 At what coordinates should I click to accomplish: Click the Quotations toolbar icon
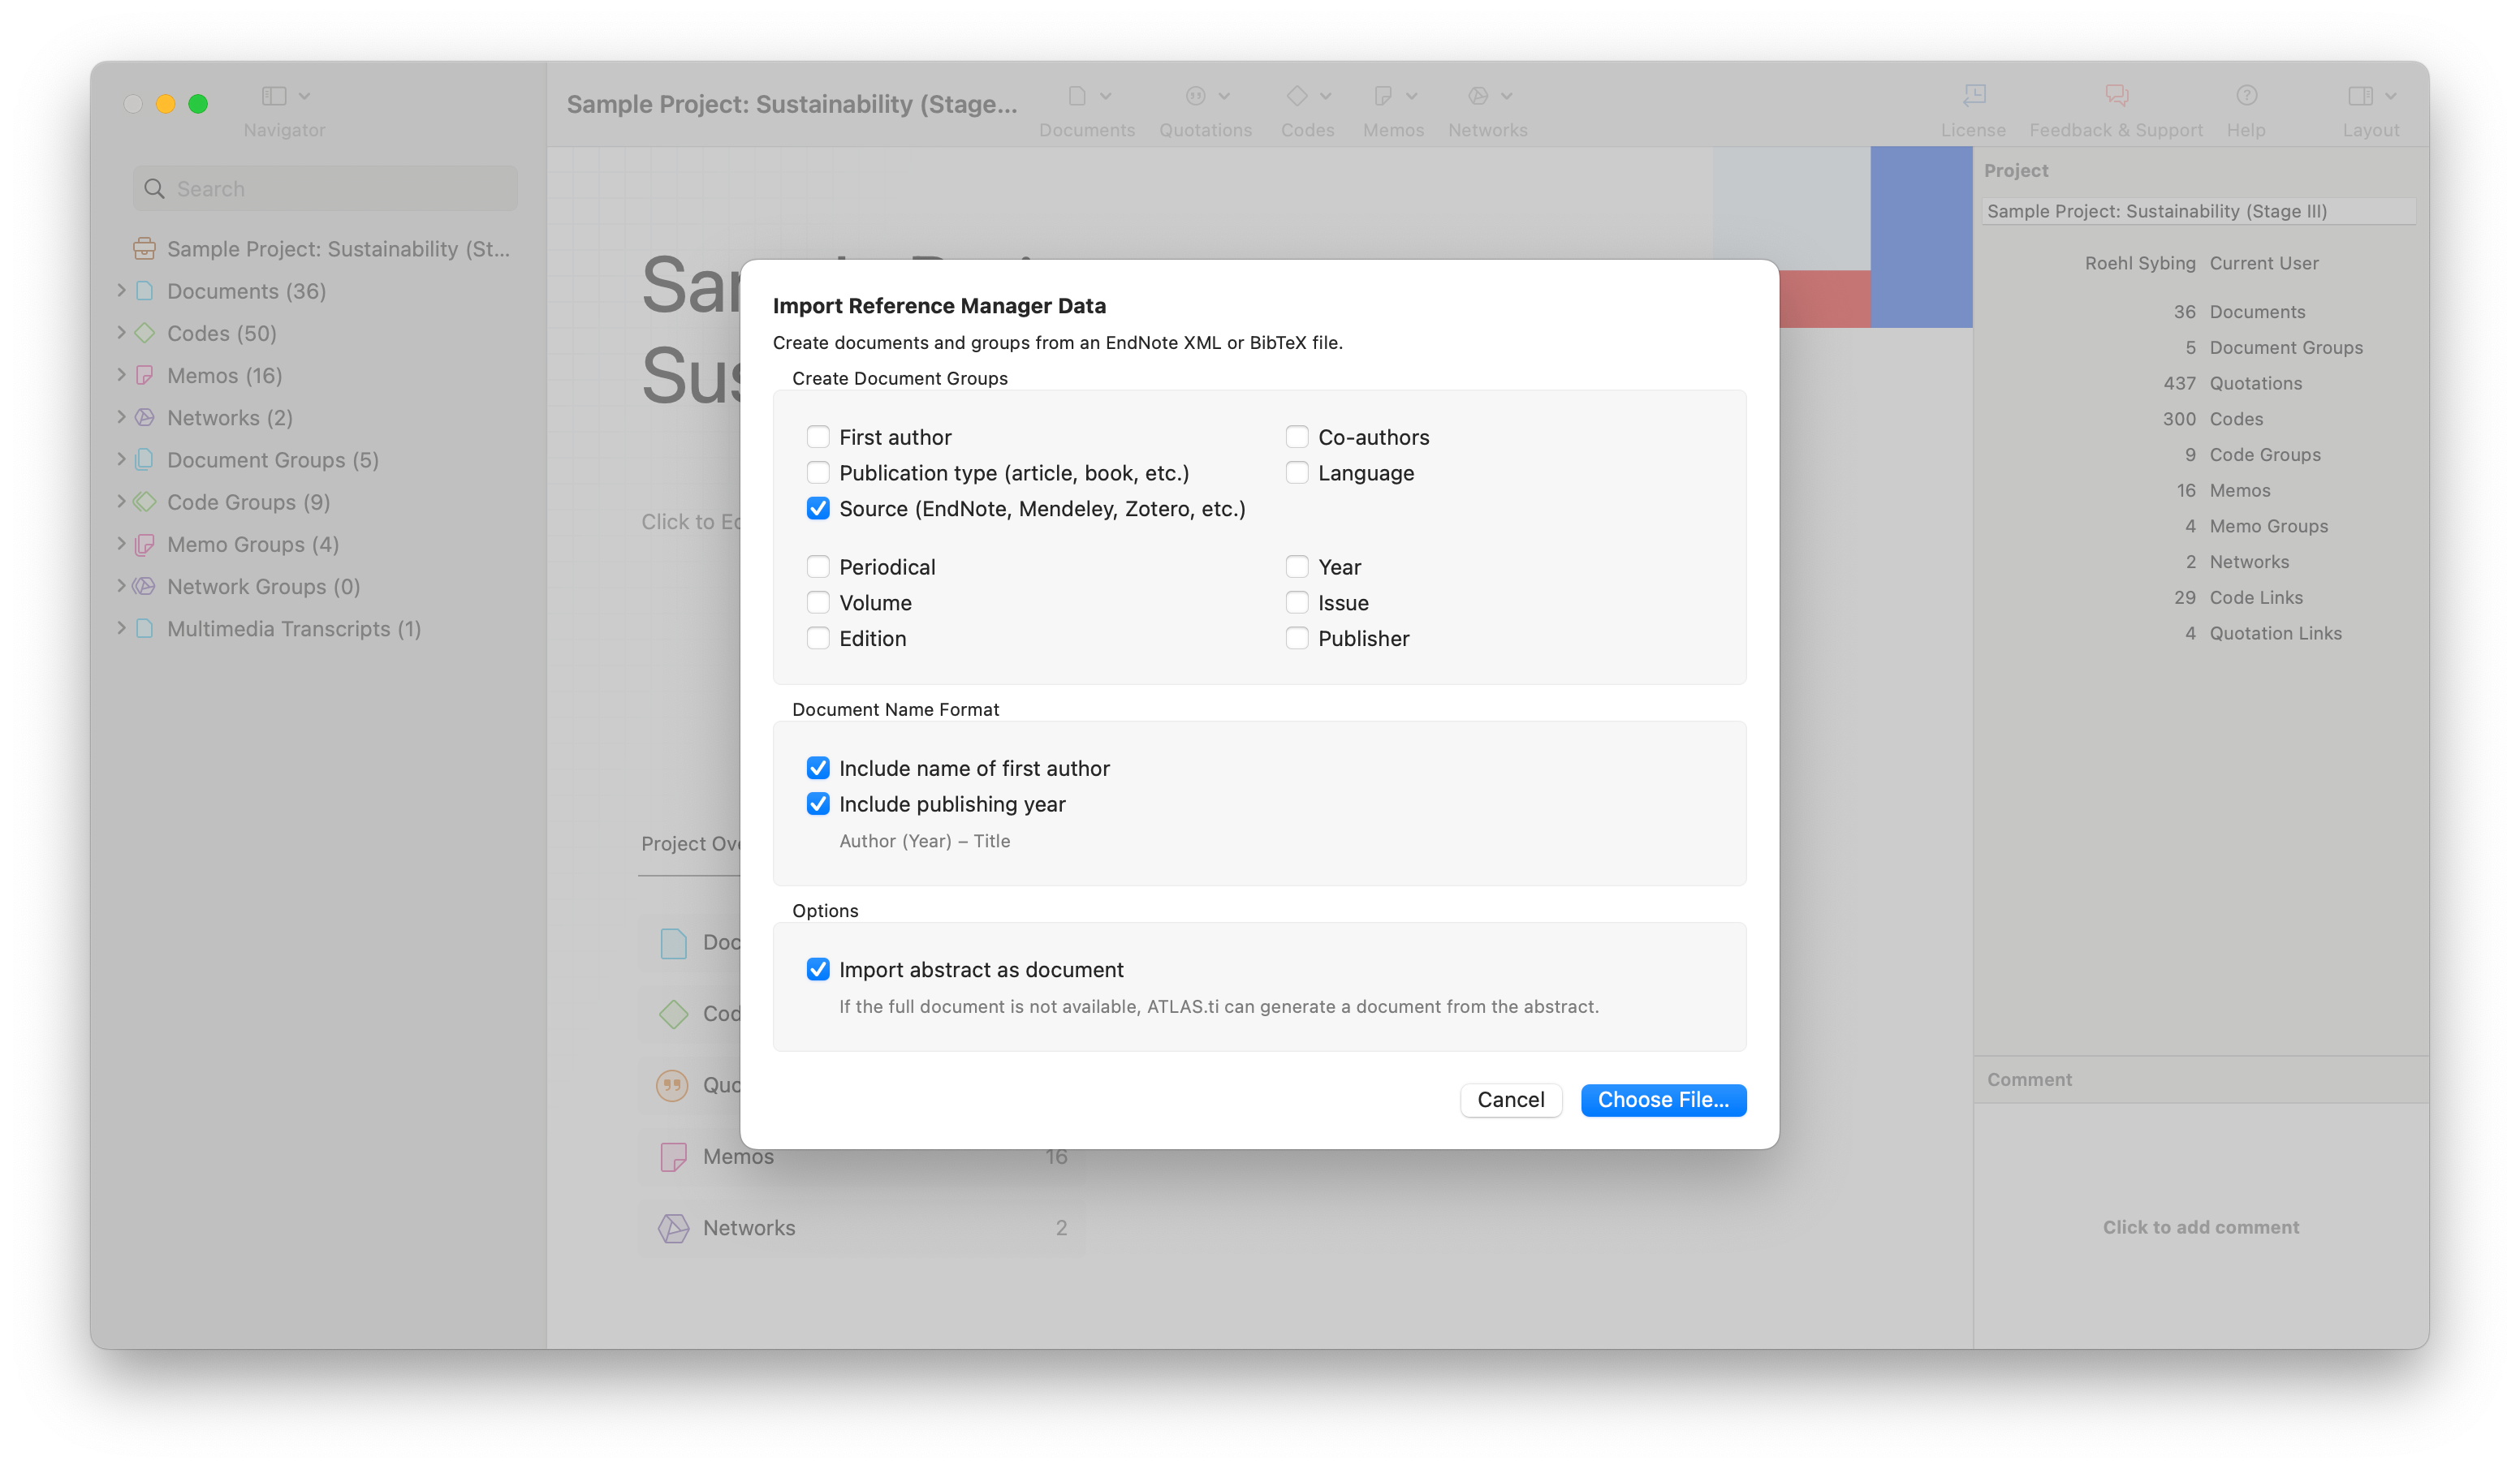1196,96
